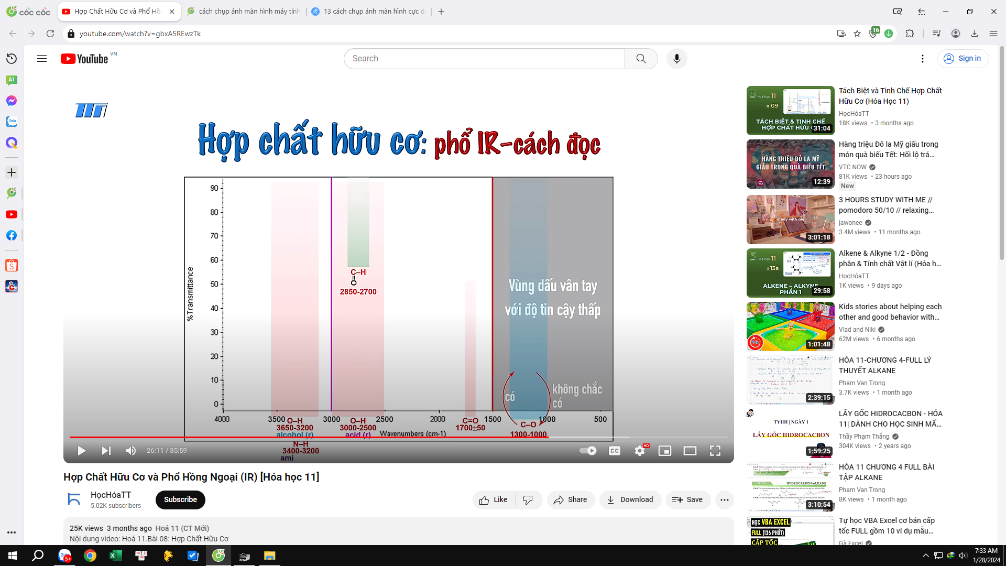The height and width of the screenshot is (566, 1006).
Task: Toggle the autoplay switch
Action: [588, 451]
